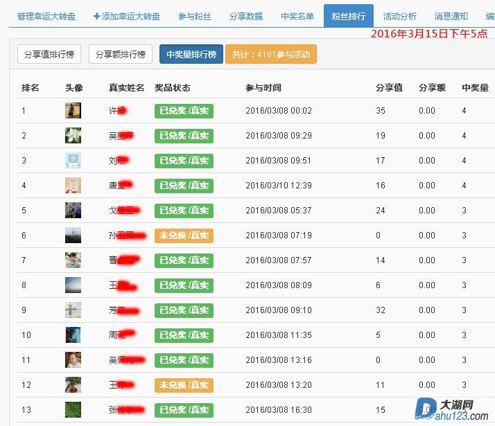Click the placeholder avatar in rank 3 row
This screenshot has height=426, width=495.
73,161
